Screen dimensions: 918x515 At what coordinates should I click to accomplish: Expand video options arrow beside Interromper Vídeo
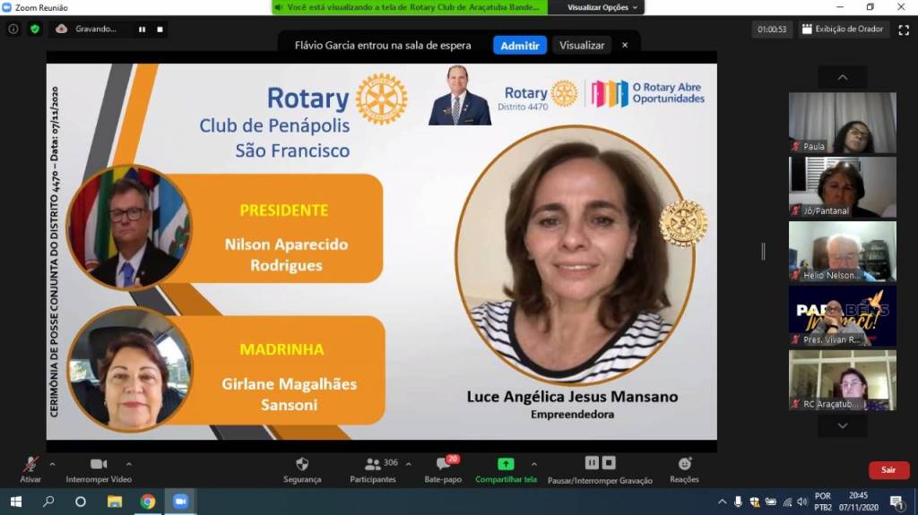[128, 464]
